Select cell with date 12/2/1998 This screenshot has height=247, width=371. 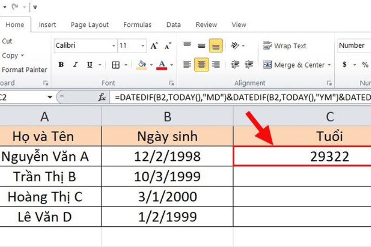[x=167, y=156]
